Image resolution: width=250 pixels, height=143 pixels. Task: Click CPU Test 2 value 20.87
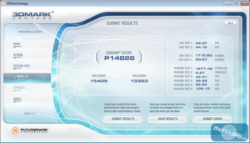click(201, 60)
